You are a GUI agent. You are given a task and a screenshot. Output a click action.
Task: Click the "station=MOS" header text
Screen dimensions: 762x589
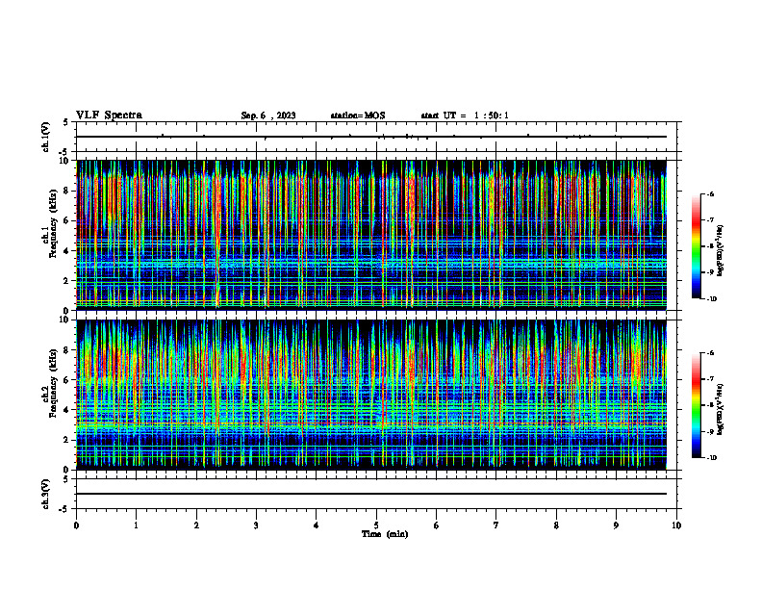358,115
